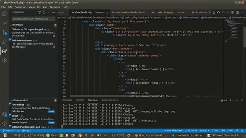This screenshot has height=138, width=246.
Task: Close the show.blade.php expenses tab
Action: [107, 12]
